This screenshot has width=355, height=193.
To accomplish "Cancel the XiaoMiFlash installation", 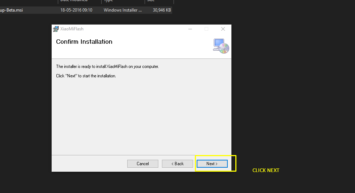I will [143, 164].
